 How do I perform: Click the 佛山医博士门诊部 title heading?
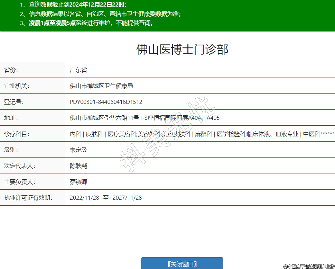pyautogui.click(x=182, y=50)
